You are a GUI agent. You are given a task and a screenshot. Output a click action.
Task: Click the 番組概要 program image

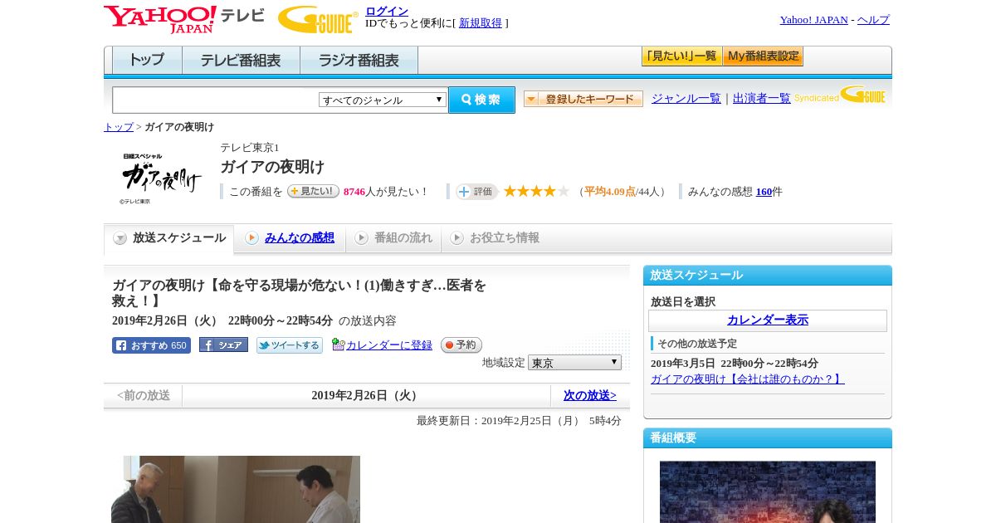tap(768, 492)
